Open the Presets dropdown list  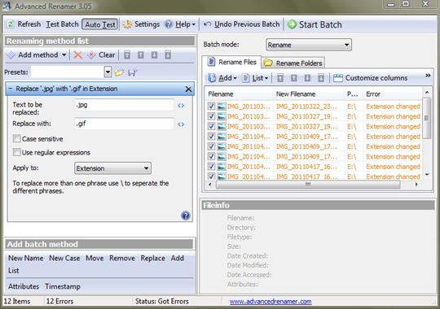click(x=108, y=72)
